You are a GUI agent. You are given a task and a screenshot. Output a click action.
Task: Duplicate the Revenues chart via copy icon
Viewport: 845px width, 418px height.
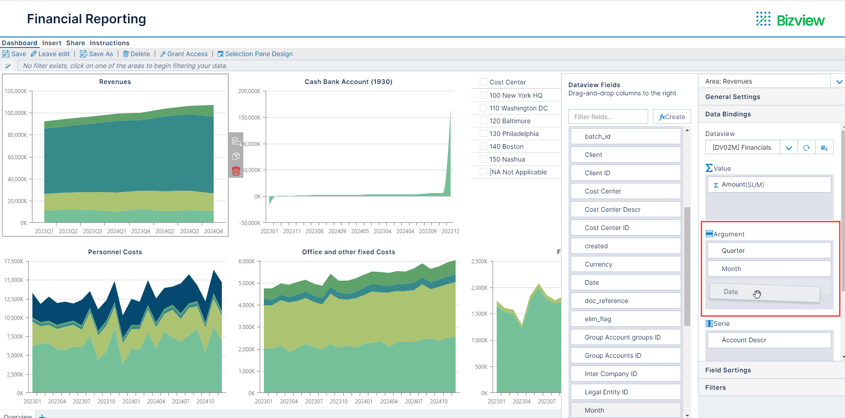point(236,156)
